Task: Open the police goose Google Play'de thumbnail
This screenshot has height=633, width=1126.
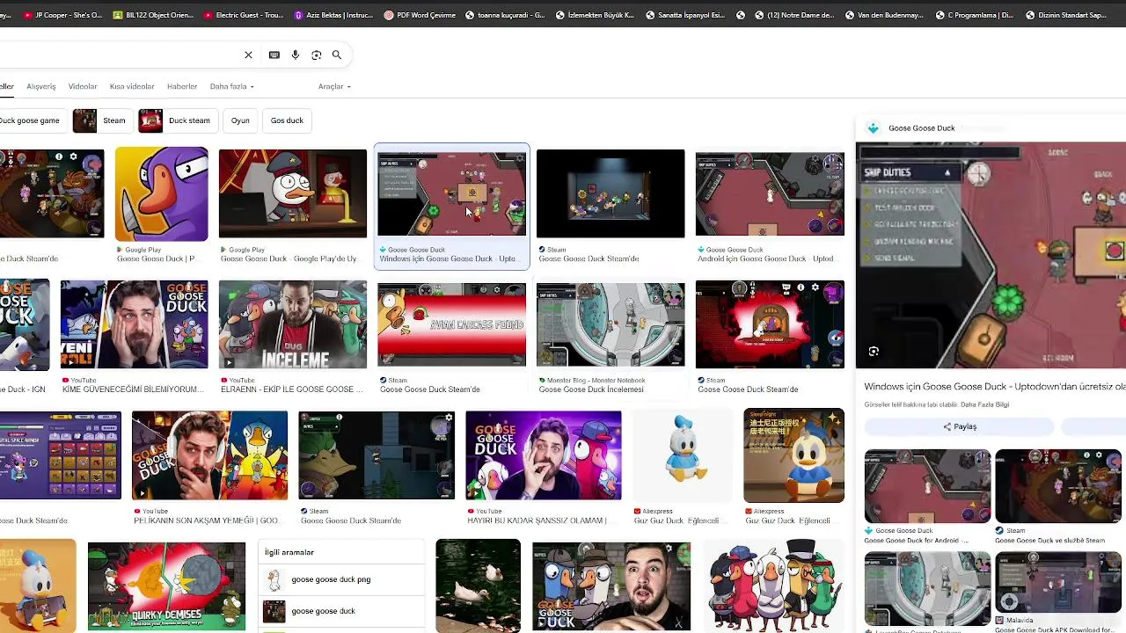Action: (x=293, y=193)
